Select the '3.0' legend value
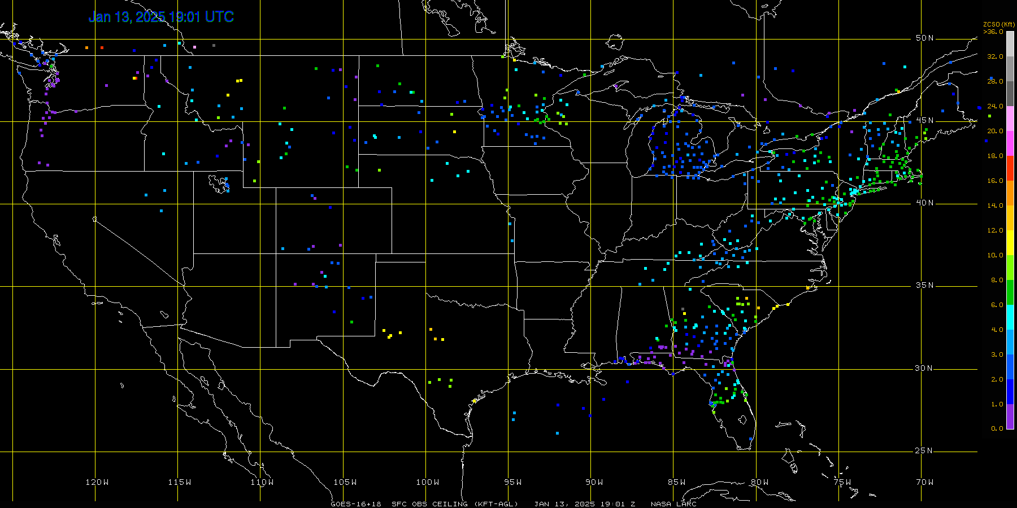Screen dimensions: 1017x508 [x=997, y=354]
